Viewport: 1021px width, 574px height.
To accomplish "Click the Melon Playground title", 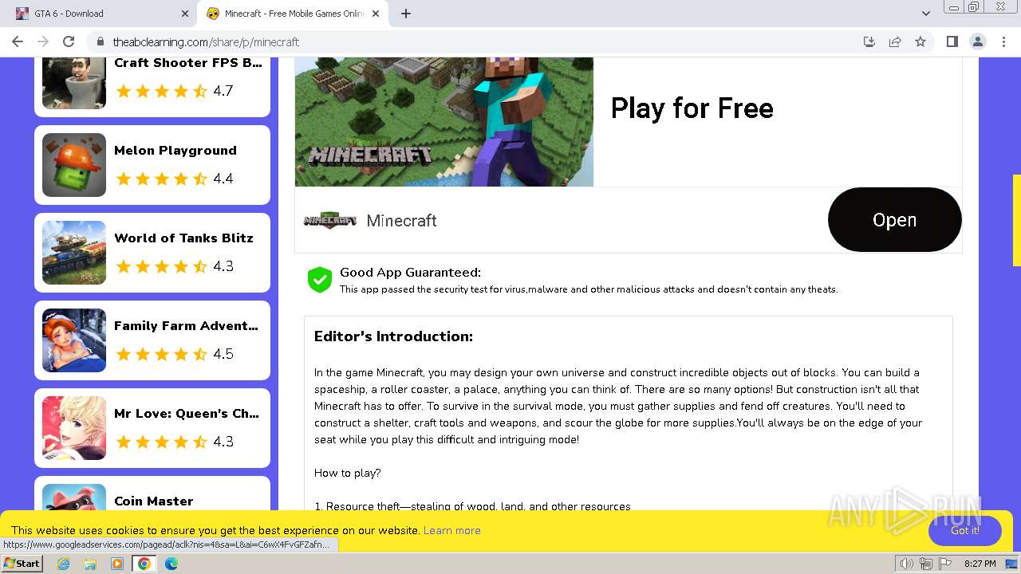I will pos(175,151).
